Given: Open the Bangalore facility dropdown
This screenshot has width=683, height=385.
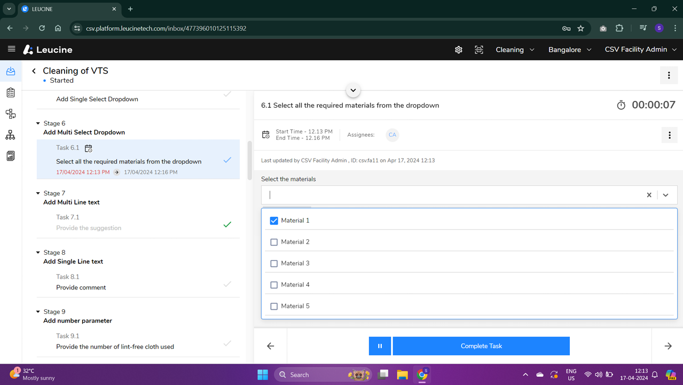Looking at the screenshot, I should [x=569, y=49].
